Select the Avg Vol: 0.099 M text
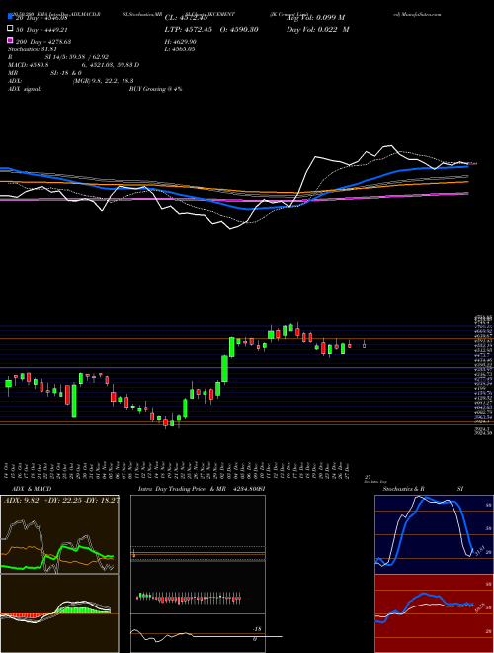The width and height of the screenshot is (494, 653). [x=316, y=17]
